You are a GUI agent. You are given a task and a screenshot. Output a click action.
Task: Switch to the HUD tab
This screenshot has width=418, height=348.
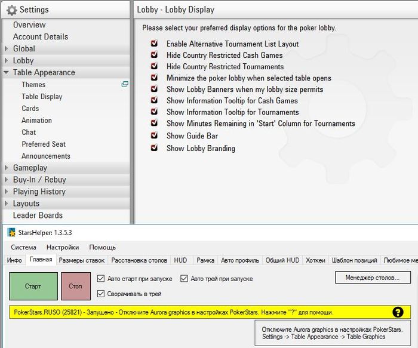[x=180, y=260]
